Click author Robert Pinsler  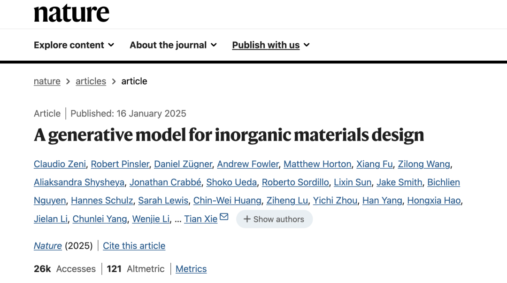pyautogui.click(x=120, y=164)
